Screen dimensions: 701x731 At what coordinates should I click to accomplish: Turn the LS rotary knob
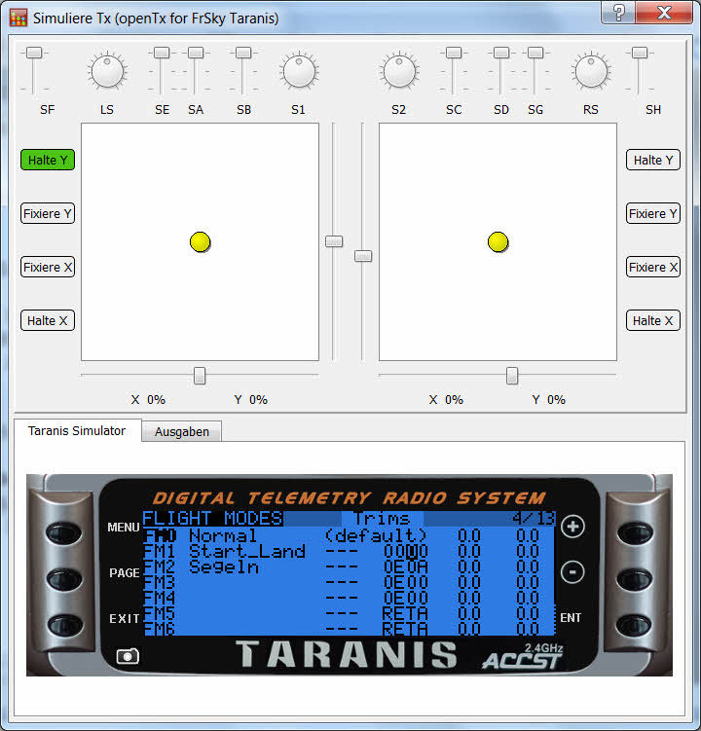107,71
